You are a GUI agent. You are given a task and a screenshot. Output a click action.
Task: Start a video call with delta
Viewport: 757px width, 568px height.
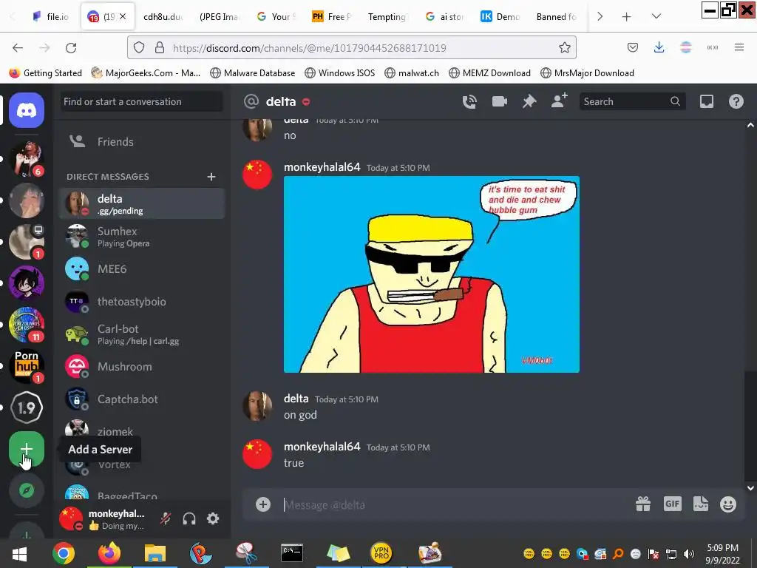point(499,101)
